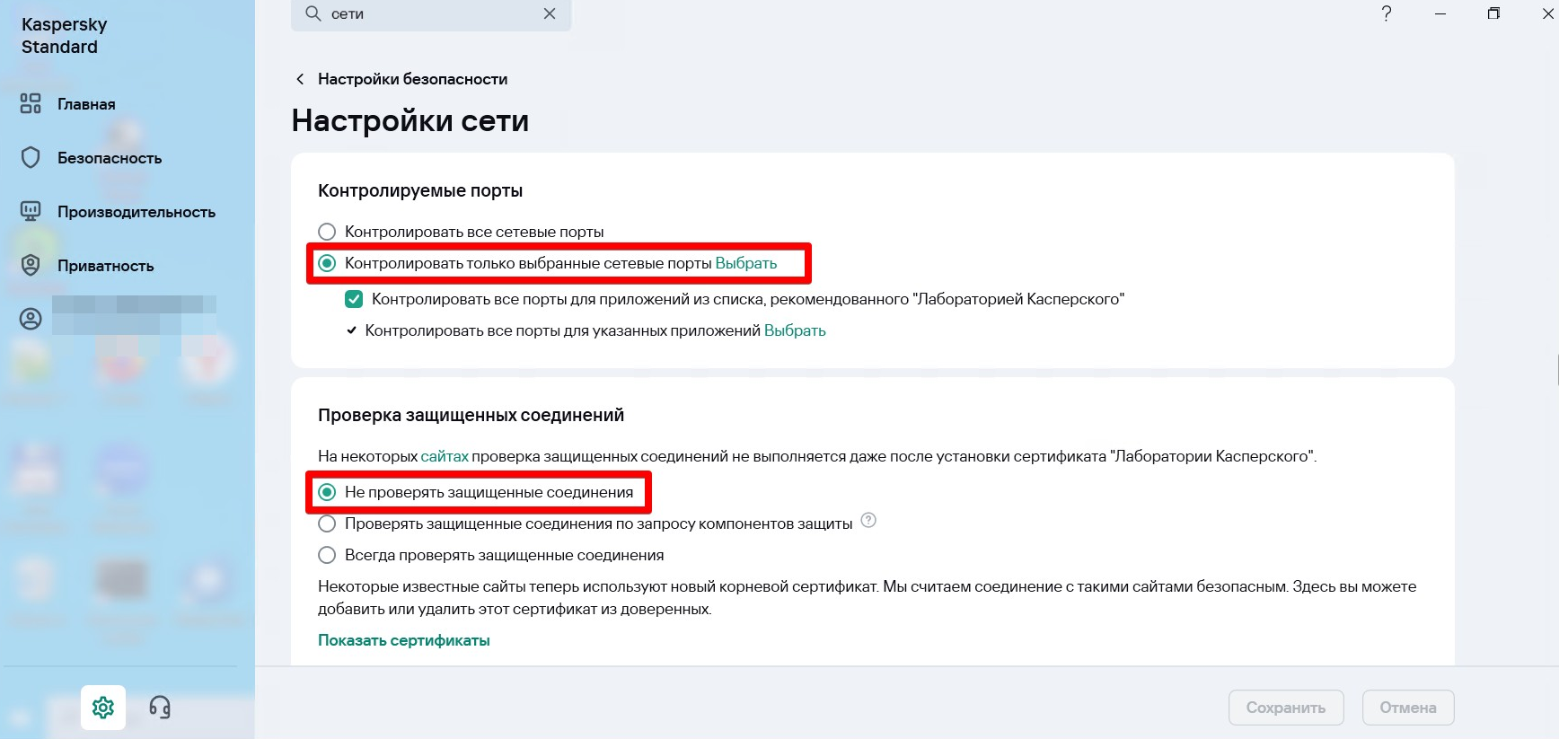
Task: Toggle checkbox for ports of Kaspersky-recommended apps
Action: [354, 299]
